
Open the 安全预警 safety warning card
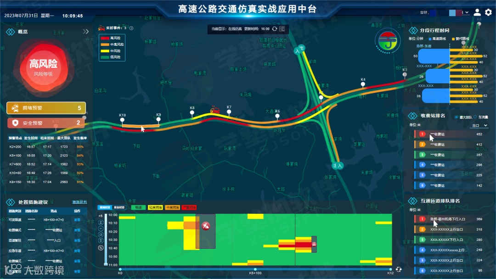coord(46,123)
